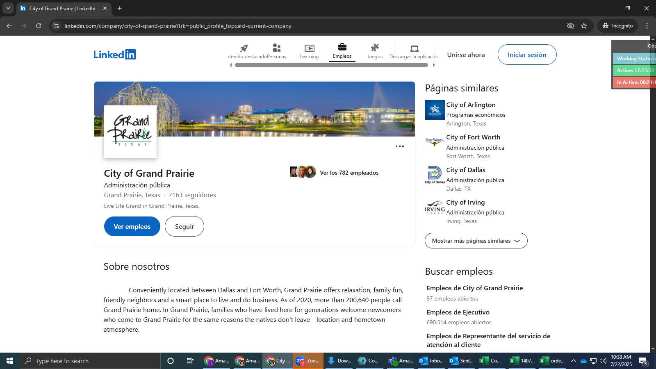Open the Personas nav item
This screenshot has width=656, height=369.
[276, 52]
